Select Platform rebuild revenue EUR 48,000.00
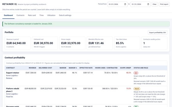172x107 pixels. click(30, 88)
